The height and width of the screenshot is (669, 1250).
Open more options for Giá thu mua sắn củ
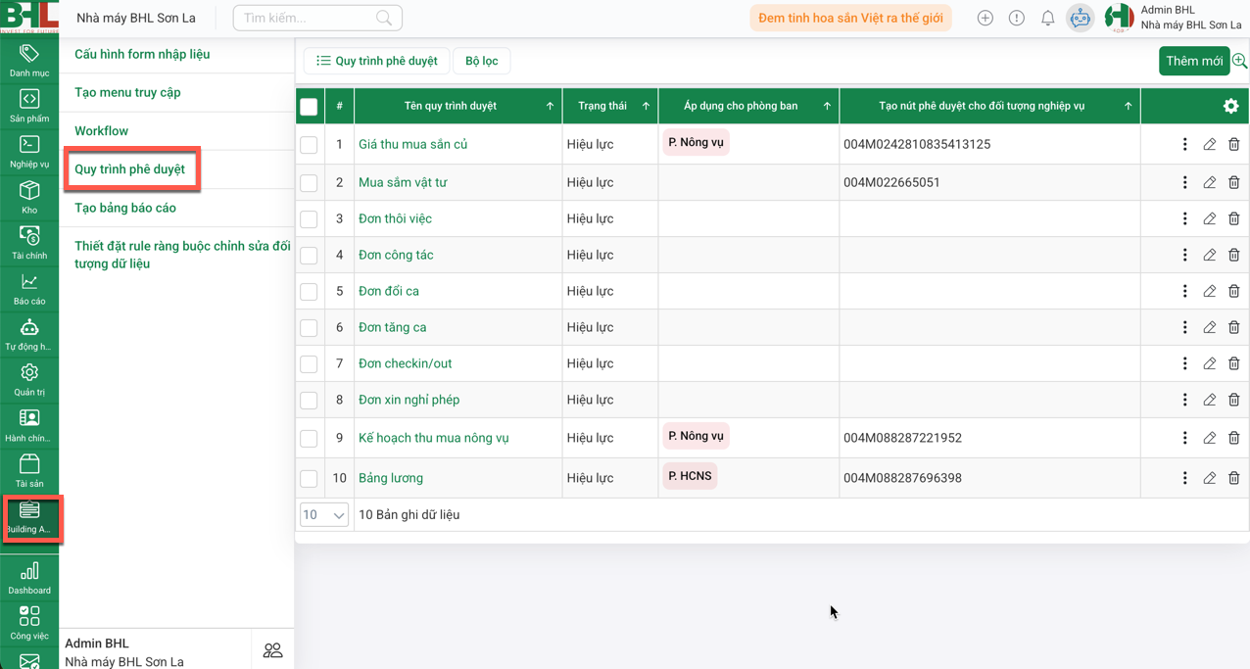coord(1184,144)
